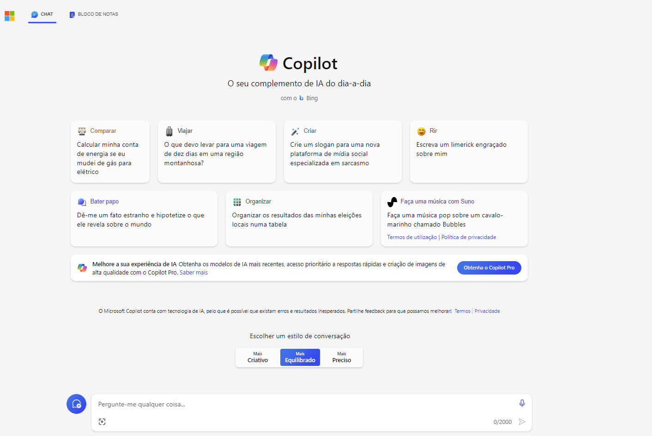The image size is (652, 436).
Task: Enable the Mais Criativo conversation style
Action: (257, 357)
